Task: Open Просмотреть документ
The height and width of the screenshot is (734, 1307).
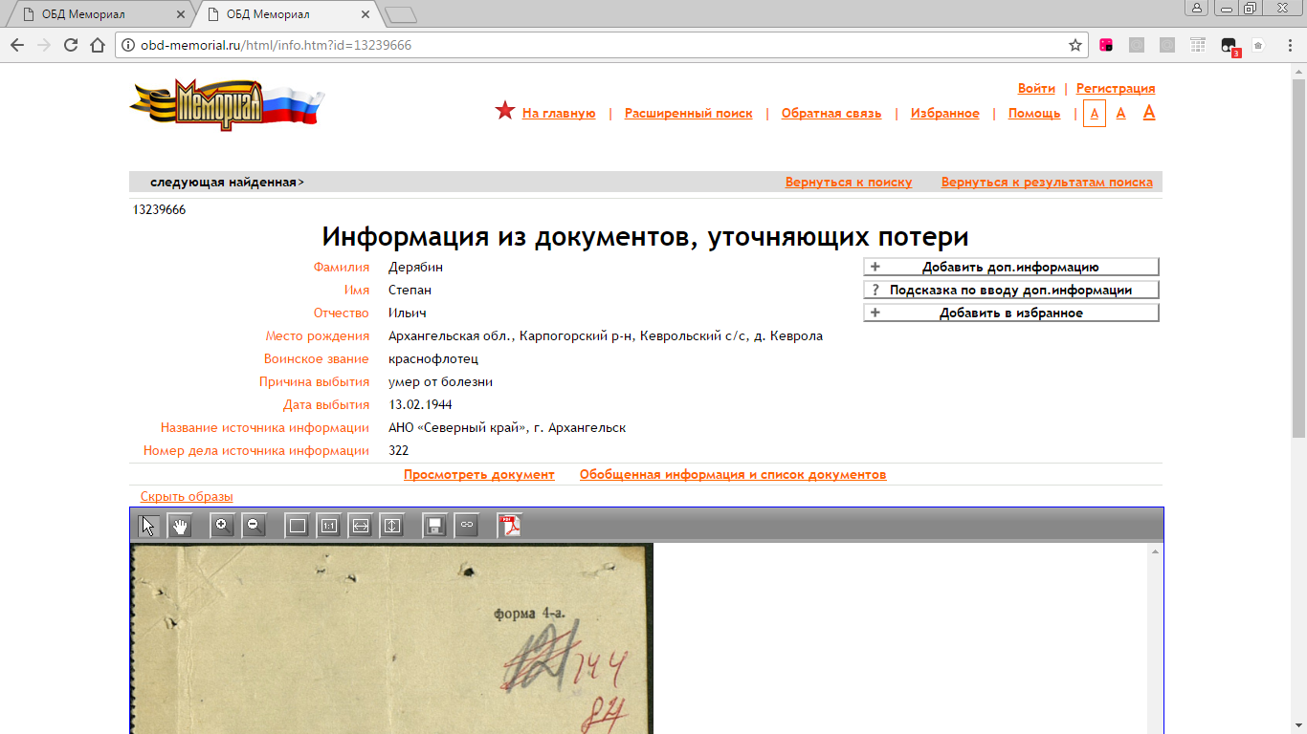Action: point(479,474)
